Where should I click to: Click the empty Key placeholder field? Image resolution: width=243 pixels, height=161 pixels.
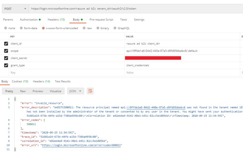click(x=67, y=73)
